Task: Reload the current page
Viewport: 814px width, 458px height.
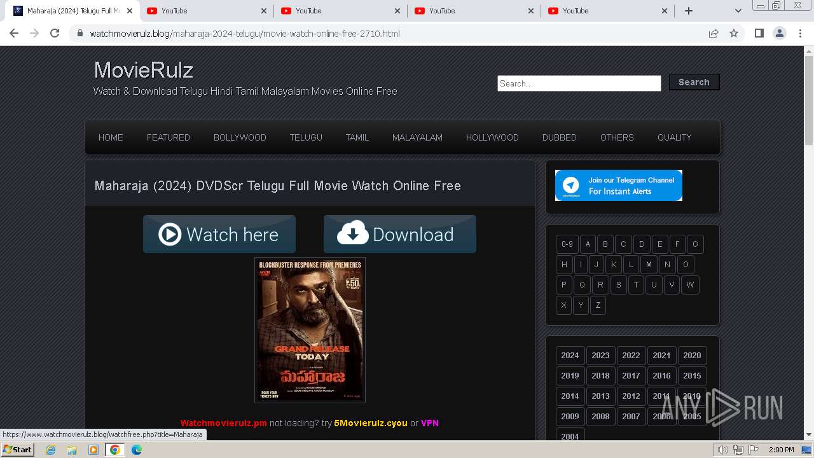Action: tap(55, 33)
